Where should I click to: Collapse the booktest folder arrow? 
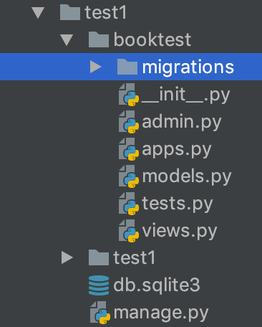pos(67,39)
